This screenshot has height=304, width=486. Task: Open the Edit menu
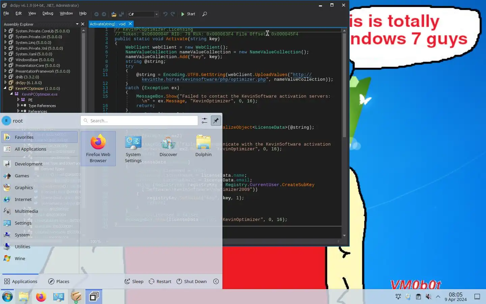pyautogui.click(x=19, y=13)
